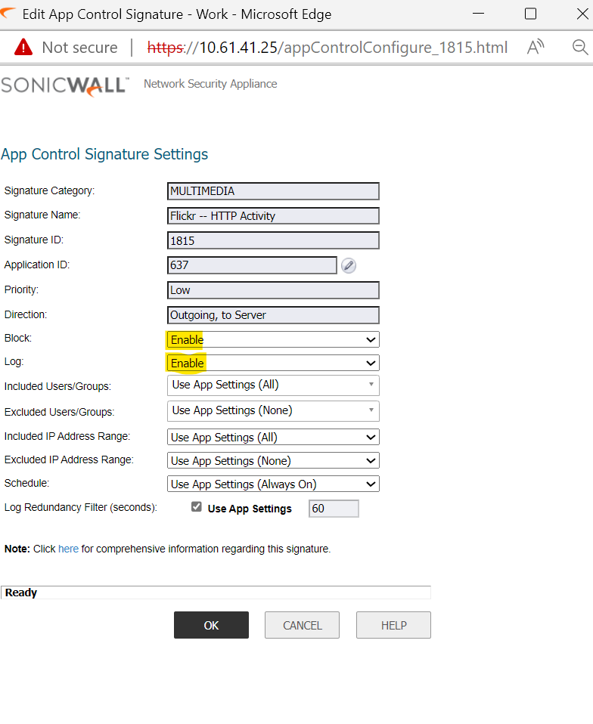The width and height of the screenshot is (593, 724).
Task: Follow the 'here' signature information link
Action: [68, 549]
